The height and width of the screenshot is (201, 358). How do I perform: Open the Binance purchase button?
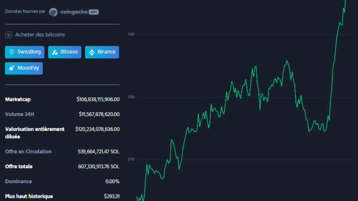(102, 52)
